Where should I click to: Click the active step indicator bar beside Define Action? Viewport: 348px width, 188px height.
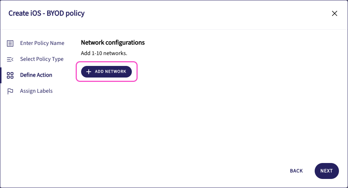(x=1, y=75)
